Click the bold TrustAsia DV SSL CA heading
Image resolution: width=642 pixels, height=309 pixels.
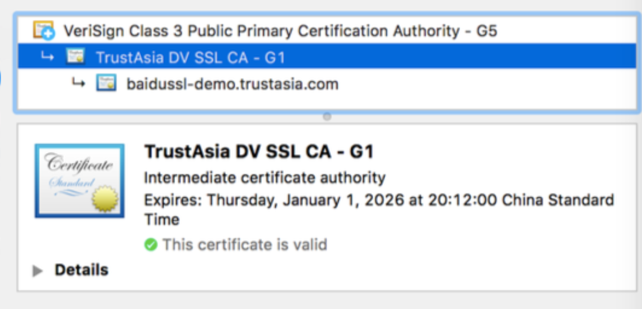(259, 152)
